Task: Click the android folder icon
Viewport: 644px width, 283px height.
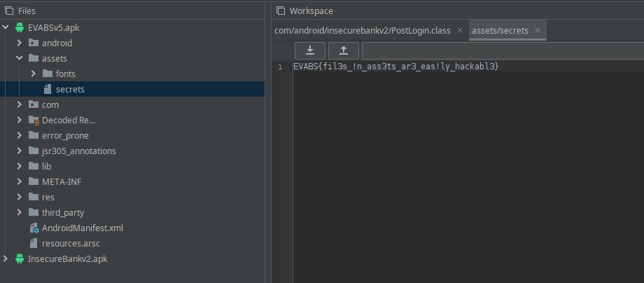Action: (34, 43)
